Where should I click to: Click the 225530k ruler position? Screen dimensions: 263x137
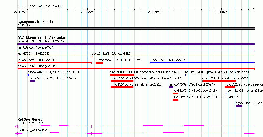pos(87,12)
